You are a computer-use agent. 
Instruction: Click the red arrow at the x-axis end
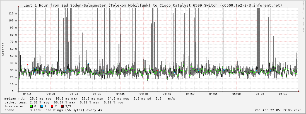pos(299,91)
